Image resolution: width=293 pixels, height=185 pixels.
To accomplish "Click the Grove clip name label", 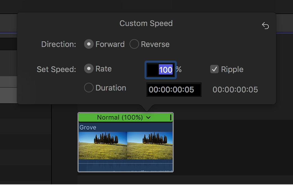I will pyautogui.click(x=88, y=128).
